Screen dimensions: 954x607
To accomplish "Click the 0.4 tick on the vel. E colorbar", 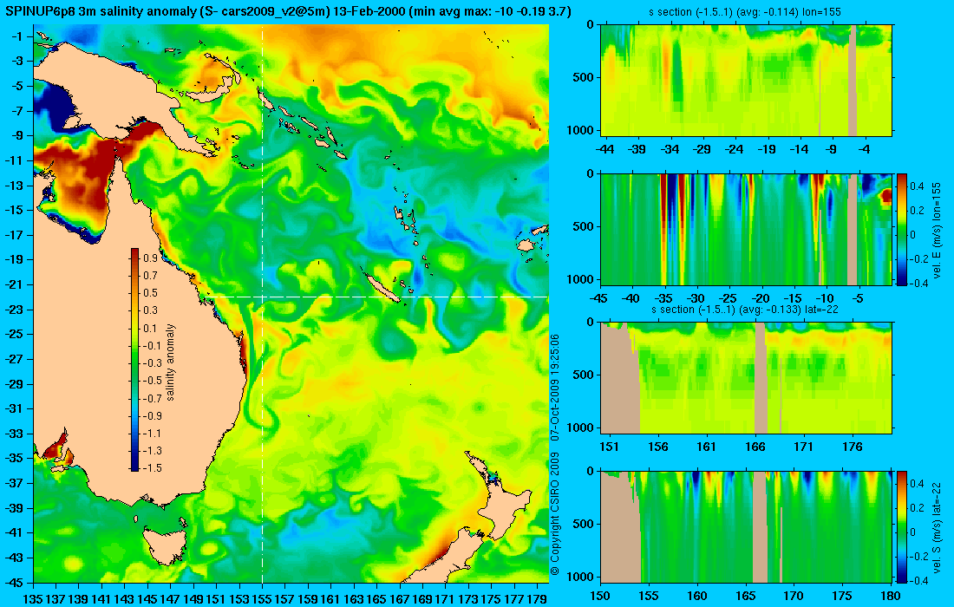I will click(917, 186).
